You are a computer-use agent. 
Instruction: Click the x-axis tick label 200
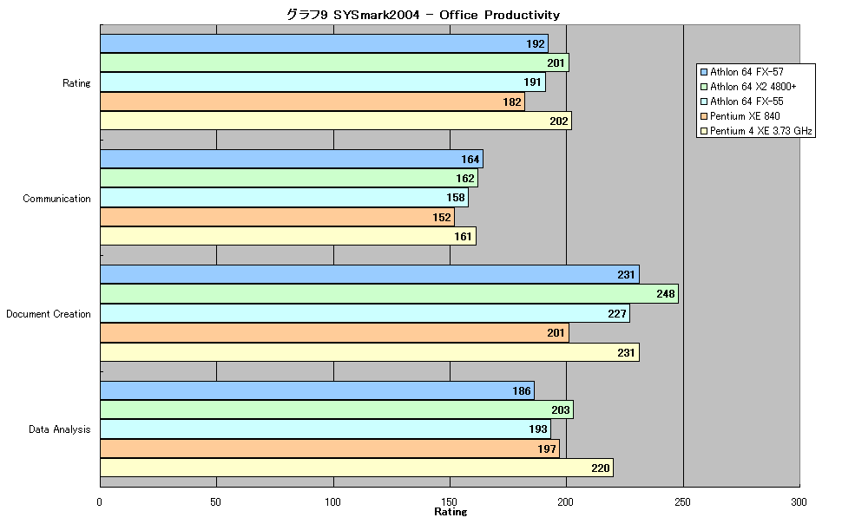pos(565,502)
